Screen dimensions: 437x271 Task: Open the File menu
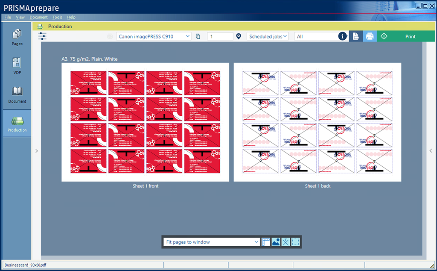click(8, 17)
